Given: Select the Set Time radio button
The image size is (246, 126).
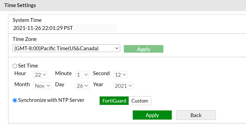Looking at the screenshot, I should [15, 66].
